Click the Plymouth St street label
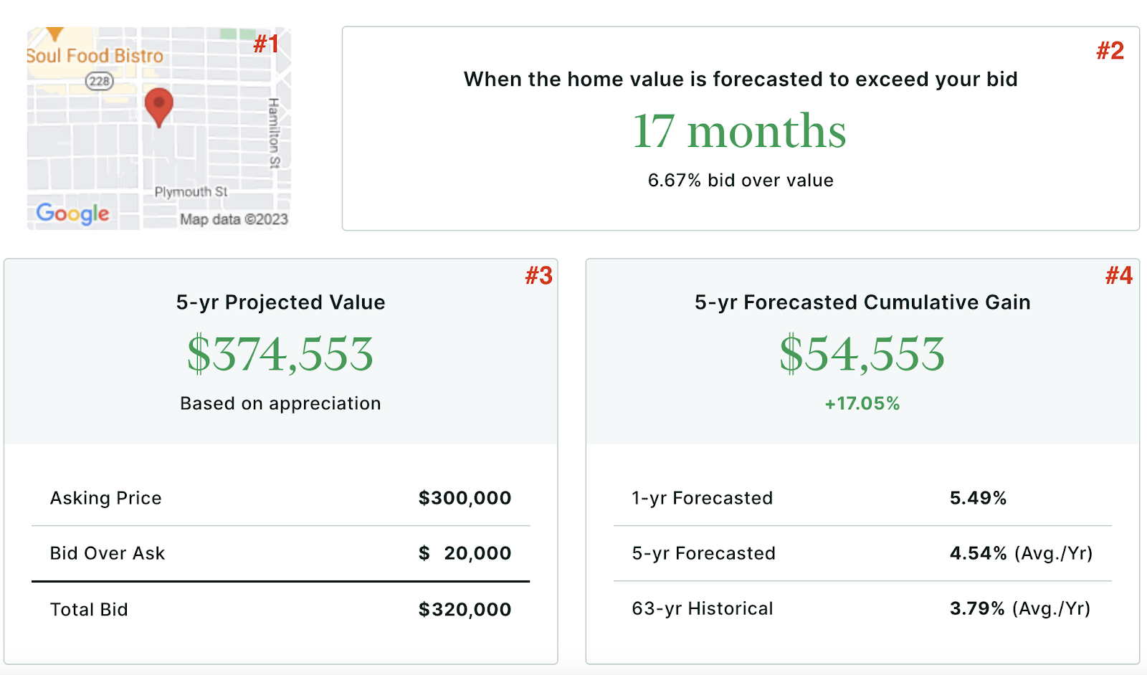 pos(191,192)
